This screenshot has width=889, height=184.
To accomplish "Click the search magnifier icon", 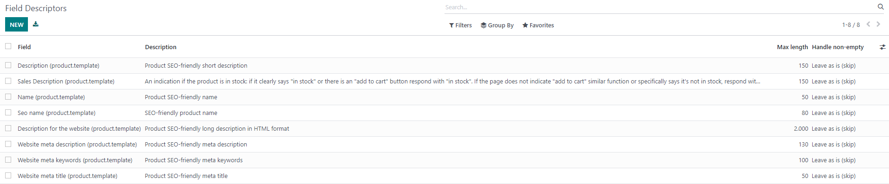I will pos(881,7).
